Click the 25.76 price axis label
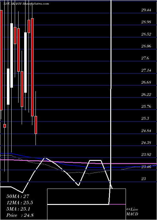 (x=146, y=107)
